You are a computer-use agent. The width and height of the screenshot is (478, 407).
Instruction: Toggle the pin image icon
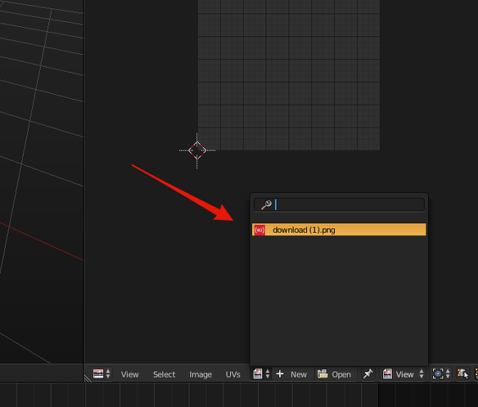coord(368,373)
